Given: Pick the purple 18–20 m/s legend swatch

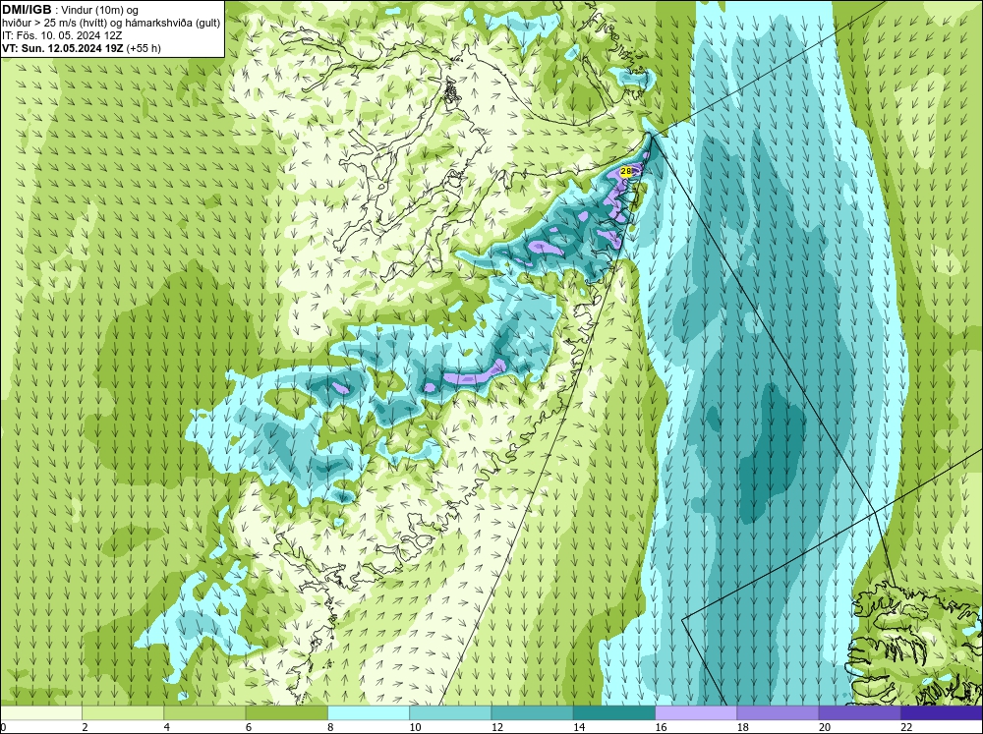Looking at the screenshot, I should (778, 712).
